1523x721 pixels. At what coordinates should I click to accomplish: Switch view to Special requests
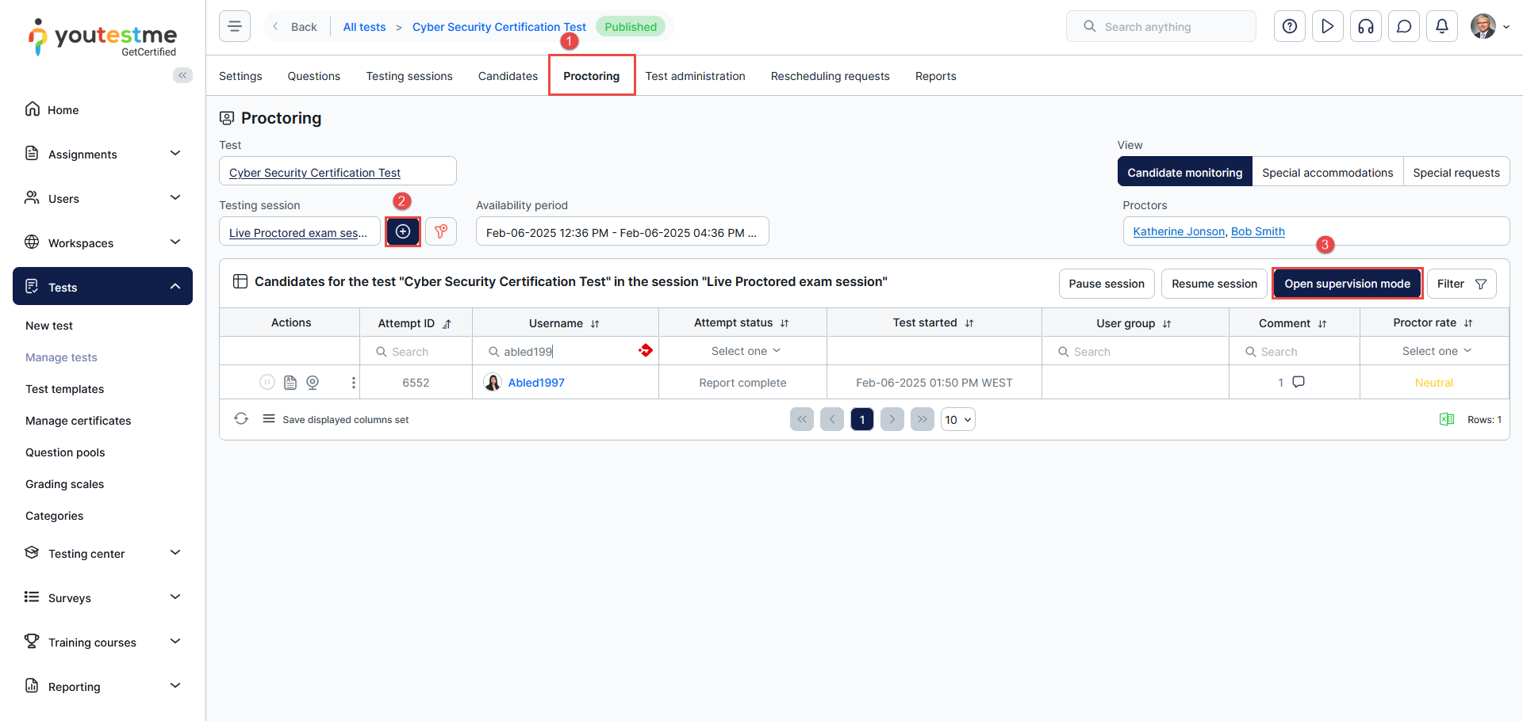point(1456,172)
